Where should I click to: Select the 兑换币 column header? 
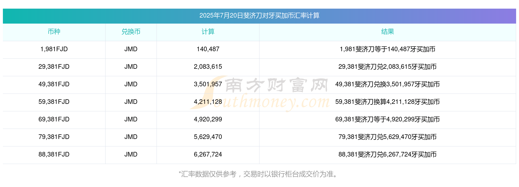click(131, 32)
